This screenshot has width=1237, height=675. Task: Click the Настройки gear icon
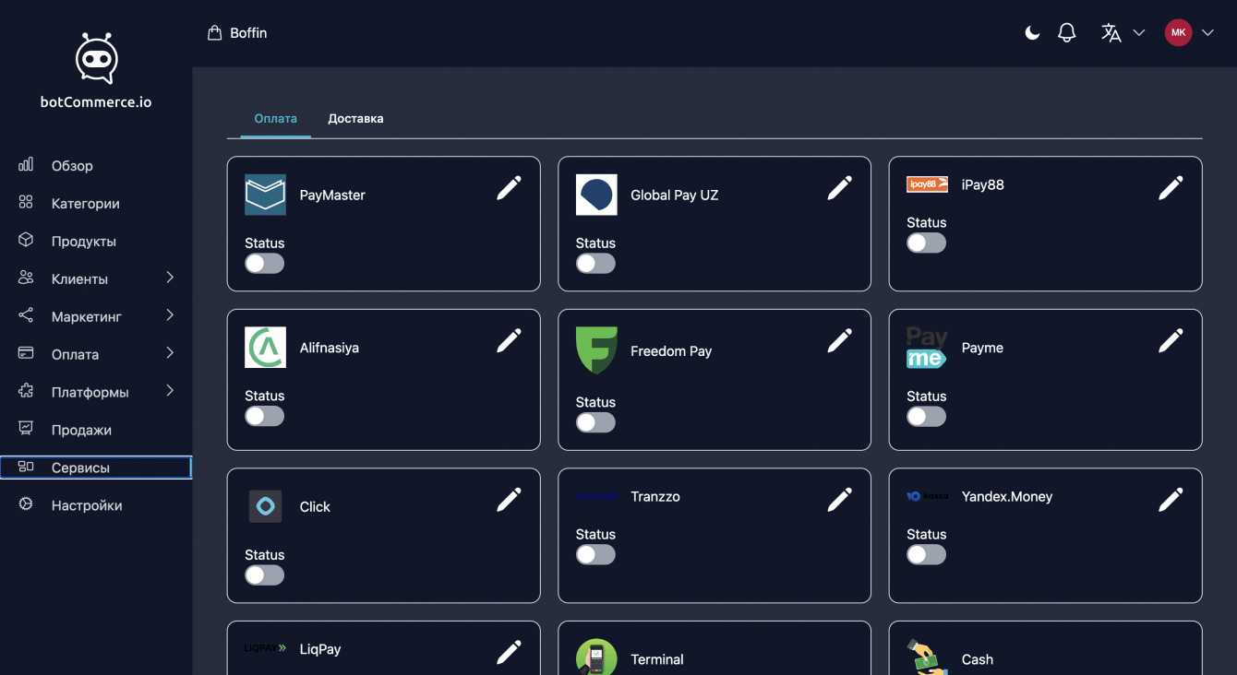coord(26,505)
